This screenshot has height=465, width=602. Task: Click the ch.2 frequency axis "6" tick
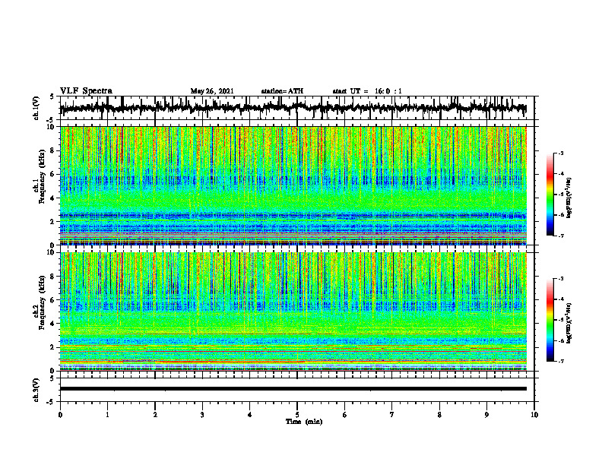point(53,300)
